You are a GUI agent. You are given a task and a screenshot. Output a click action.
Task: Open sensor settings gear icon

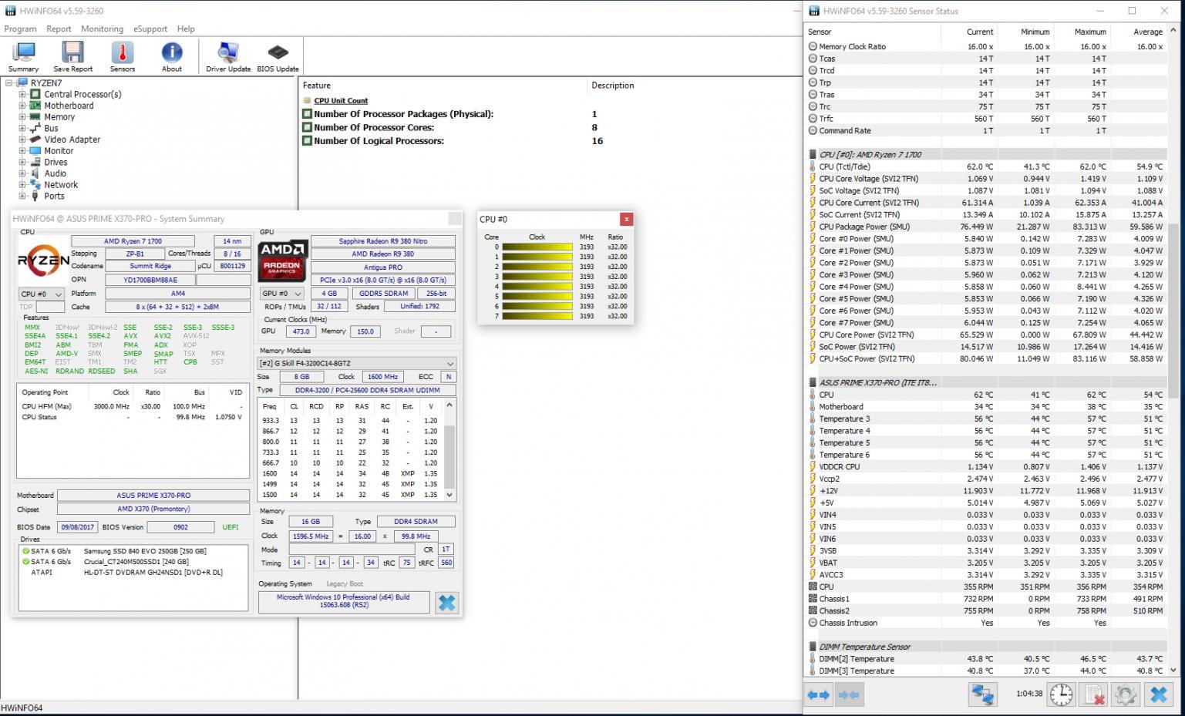point(1125,694)
